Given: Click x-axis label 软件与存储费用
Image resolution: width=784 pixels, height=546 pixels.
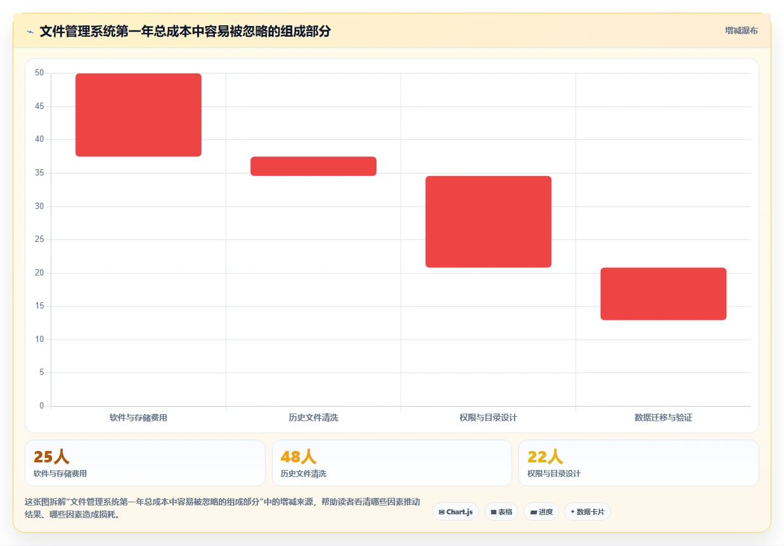Looking at the screenshot, I should pos(138,418).
